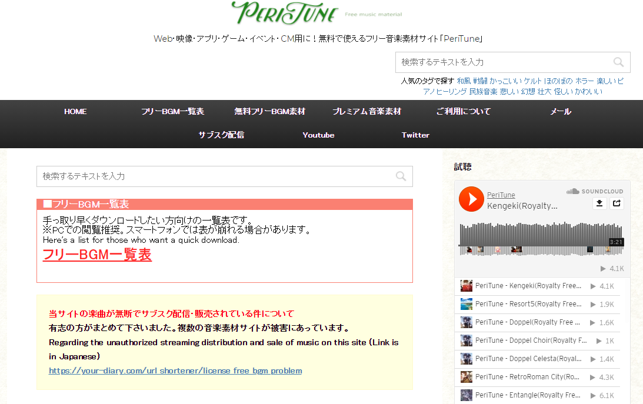This screenshot has height=404, width=643.
Task: Click the SoundCloud share icon
Action: (x=617, y=203)
